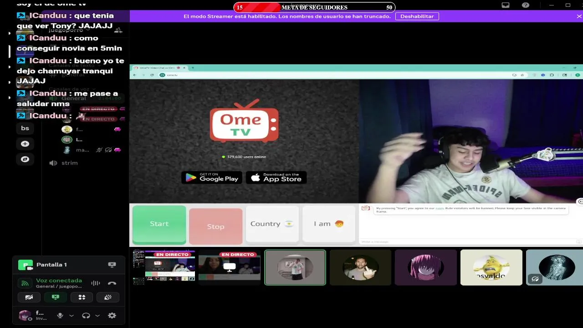Open the browser profile avatar icon
This screenshot has height=328, width=583.
point(578,75)
